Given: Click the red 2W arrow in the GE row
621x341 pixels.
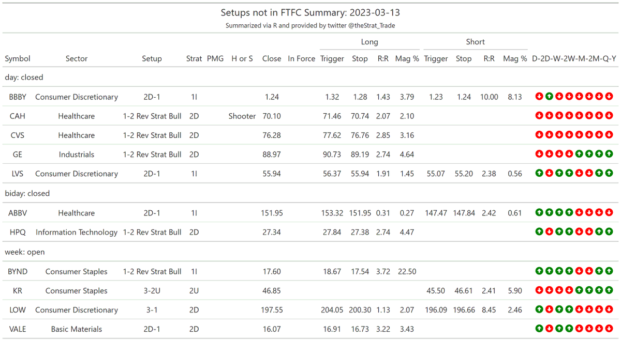Looking at the screenshot, I should pyautogui.click(x=569, y=154).
